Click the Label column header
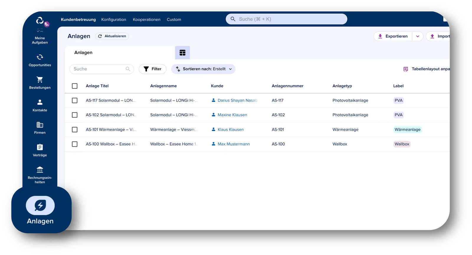Viewport: 472px width, 255px height. click(x=398, y=86)
